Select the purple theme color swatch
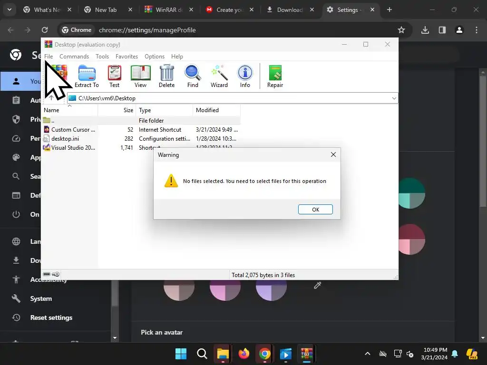 271,290
